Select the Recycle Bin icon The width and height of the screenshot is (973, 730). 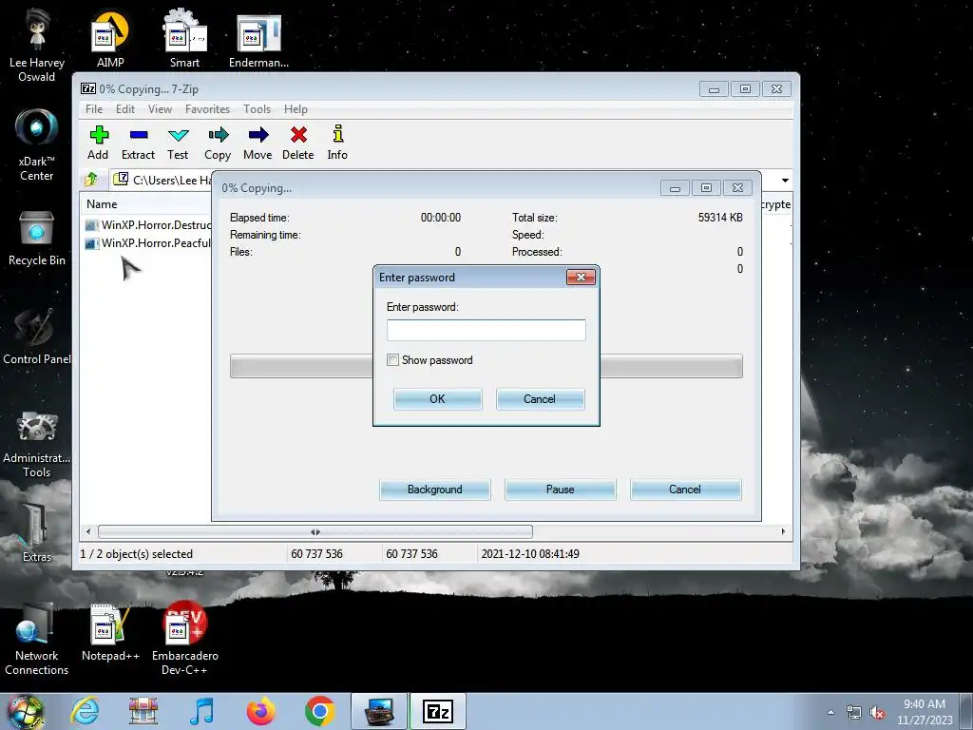(x=37, y=239)
